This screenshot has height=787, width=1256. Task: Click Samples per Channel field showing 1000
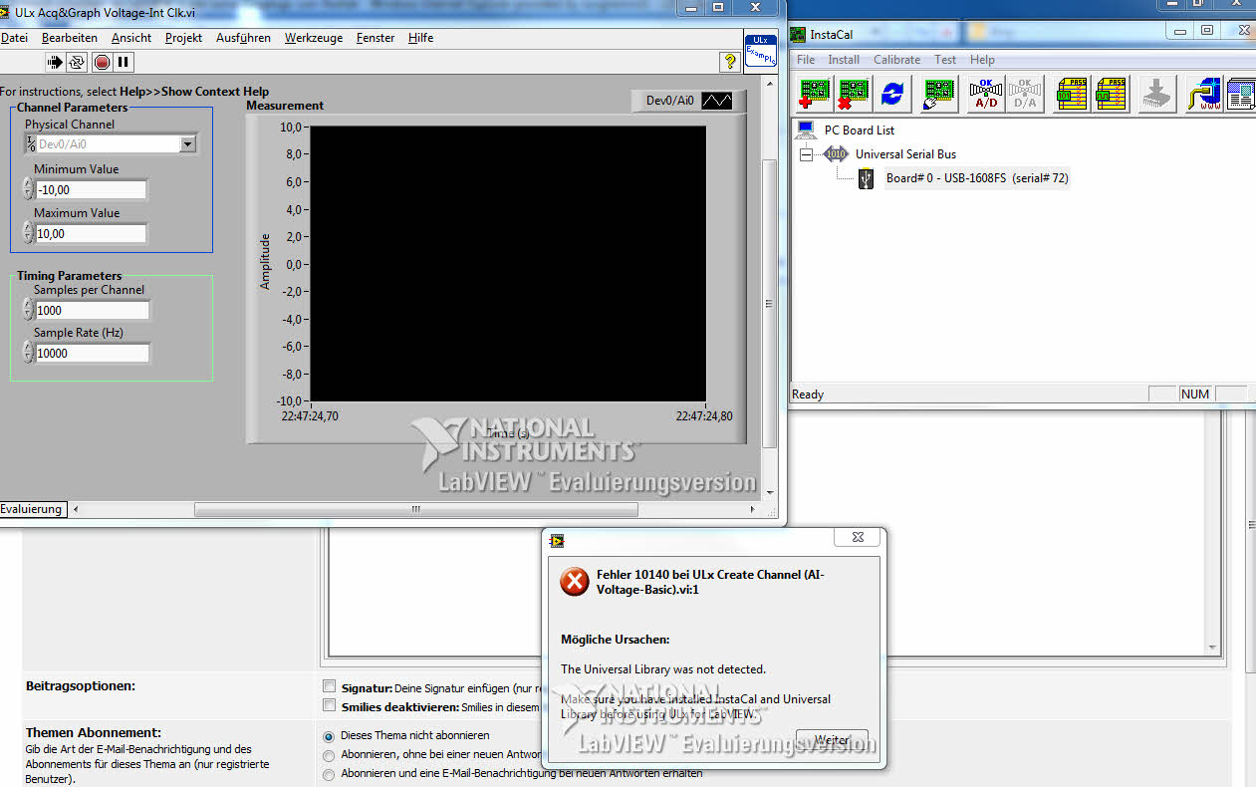(93, 310)
